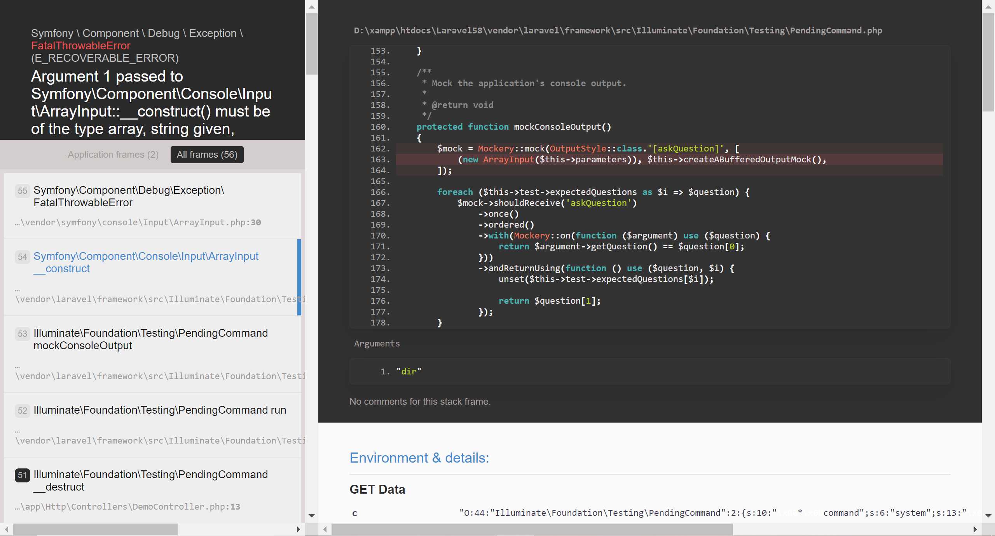This screenshot has width=995, height=536.
Task: Click line 176 return $question[1]
Action: click(550, 301)
